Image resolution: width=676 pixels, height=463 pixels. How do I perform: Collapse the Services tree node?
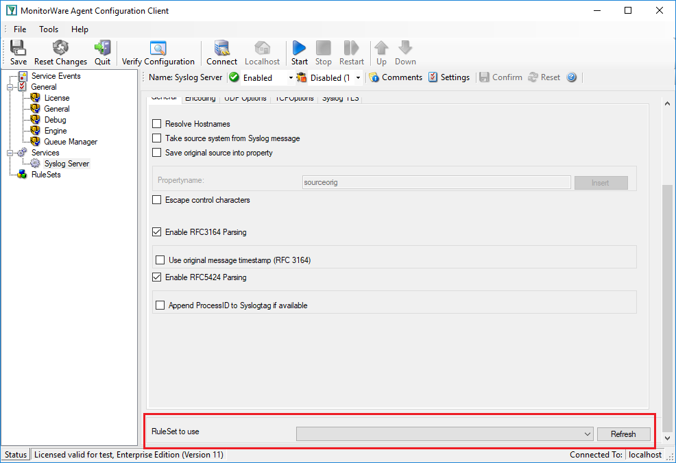coord(10,153)
